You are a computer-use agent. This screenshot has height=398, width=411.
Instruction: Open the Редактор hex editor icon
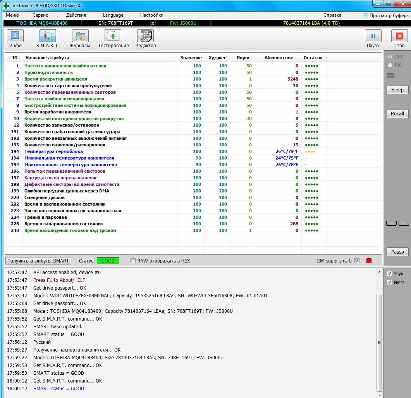tap(145, 36)
